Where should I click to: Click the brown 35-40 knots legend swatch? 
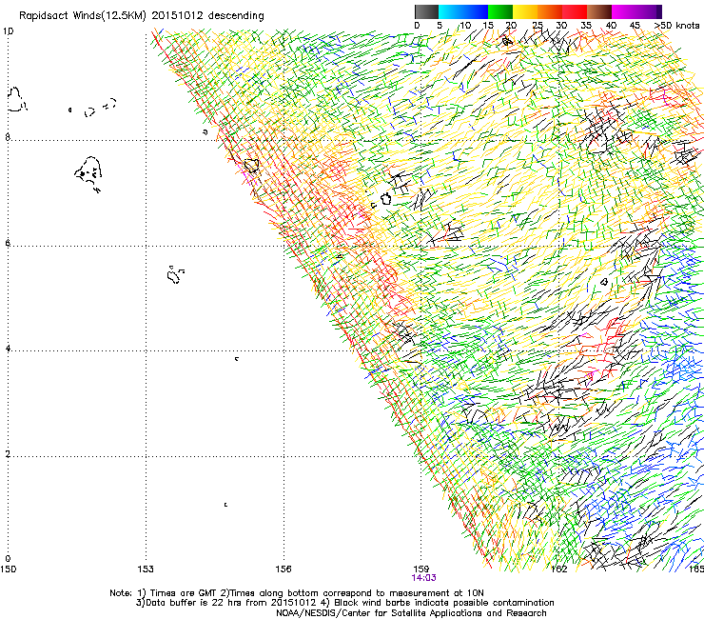599,11
